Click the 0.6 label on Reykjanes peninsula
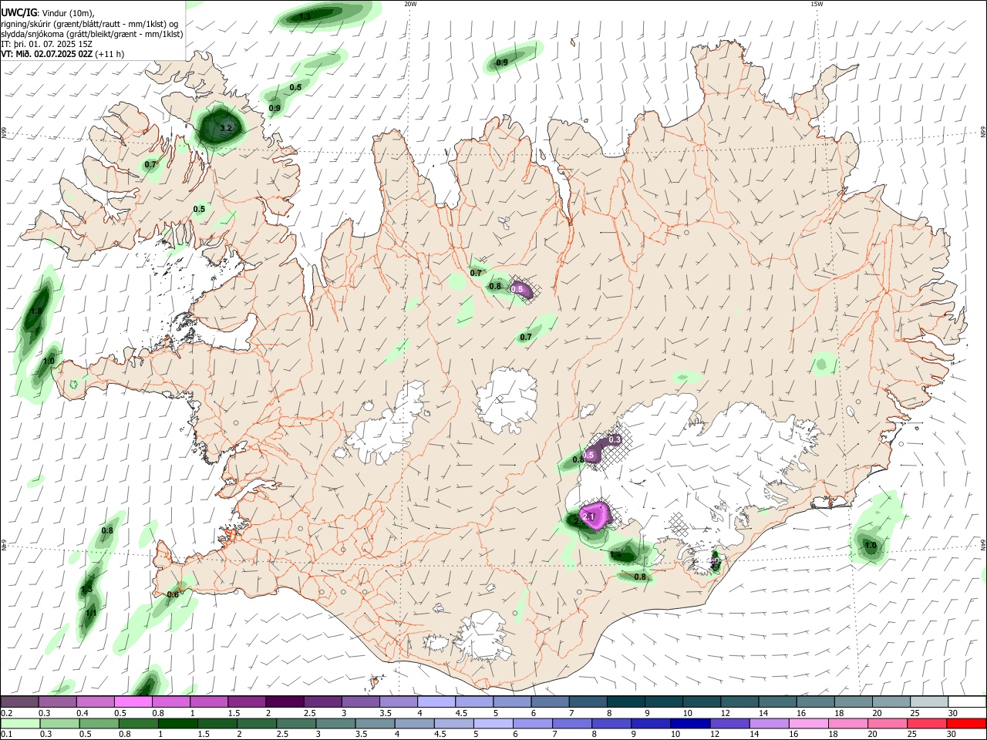 (x=173, y=594)
